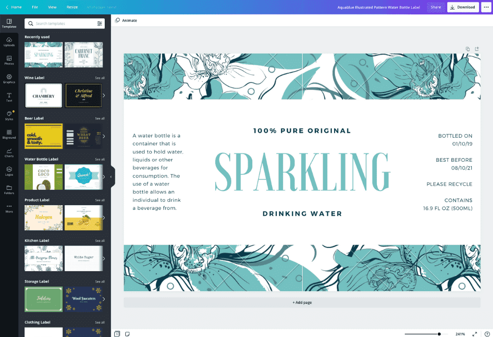This screenshot has height=337, width=493.
Task: Collapse the templates side panel
Action: coord(111,177)
